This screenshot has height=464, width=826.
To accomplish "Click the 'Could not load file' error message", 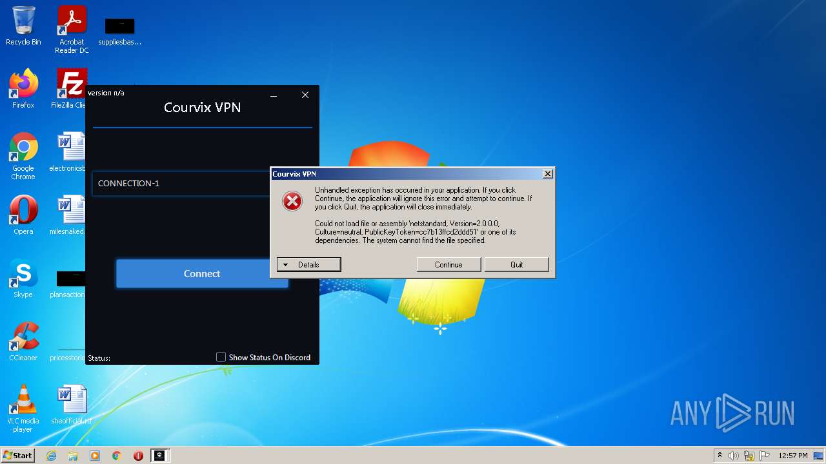I will [x=416, y=232].
